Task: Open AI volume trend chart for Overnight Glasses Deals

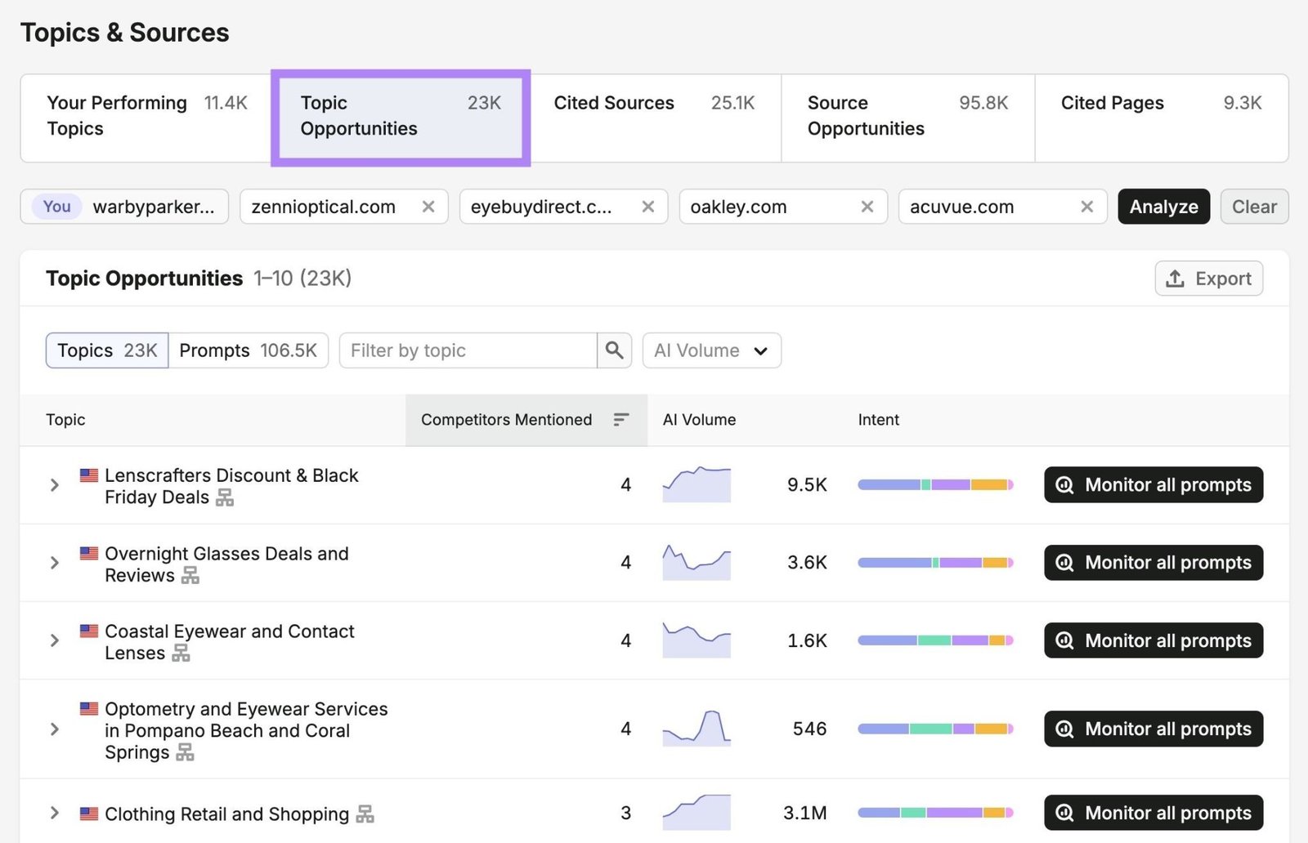Action: pyautogui.click(x=697, y=562)
